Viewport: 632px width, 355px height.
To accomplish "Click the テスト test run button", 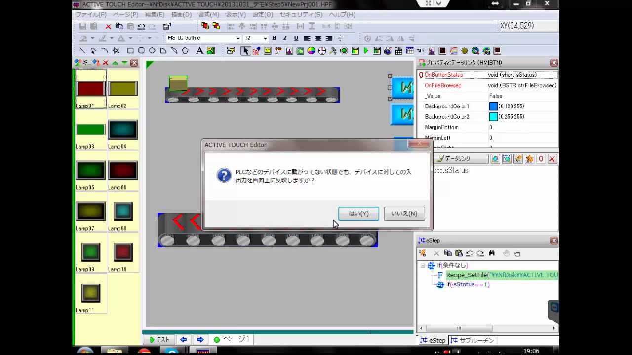I will [x=159, y=340].
